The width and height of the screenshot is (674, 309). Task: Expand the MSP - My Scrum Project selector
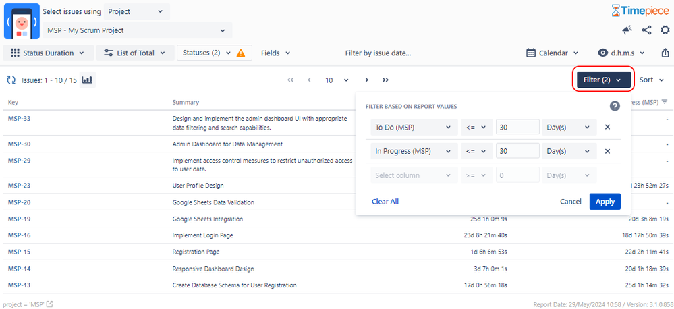(x=137, y=30)
